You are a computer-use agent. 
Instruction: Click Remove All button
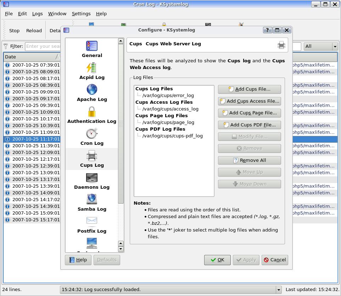click(x=250, y=160)
